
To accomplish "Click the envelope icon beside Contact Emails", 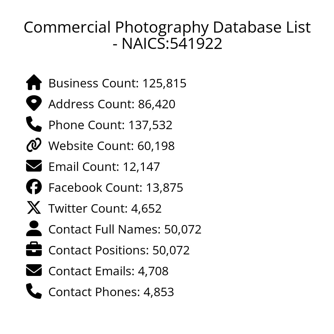I will click(x=34, y=270).
